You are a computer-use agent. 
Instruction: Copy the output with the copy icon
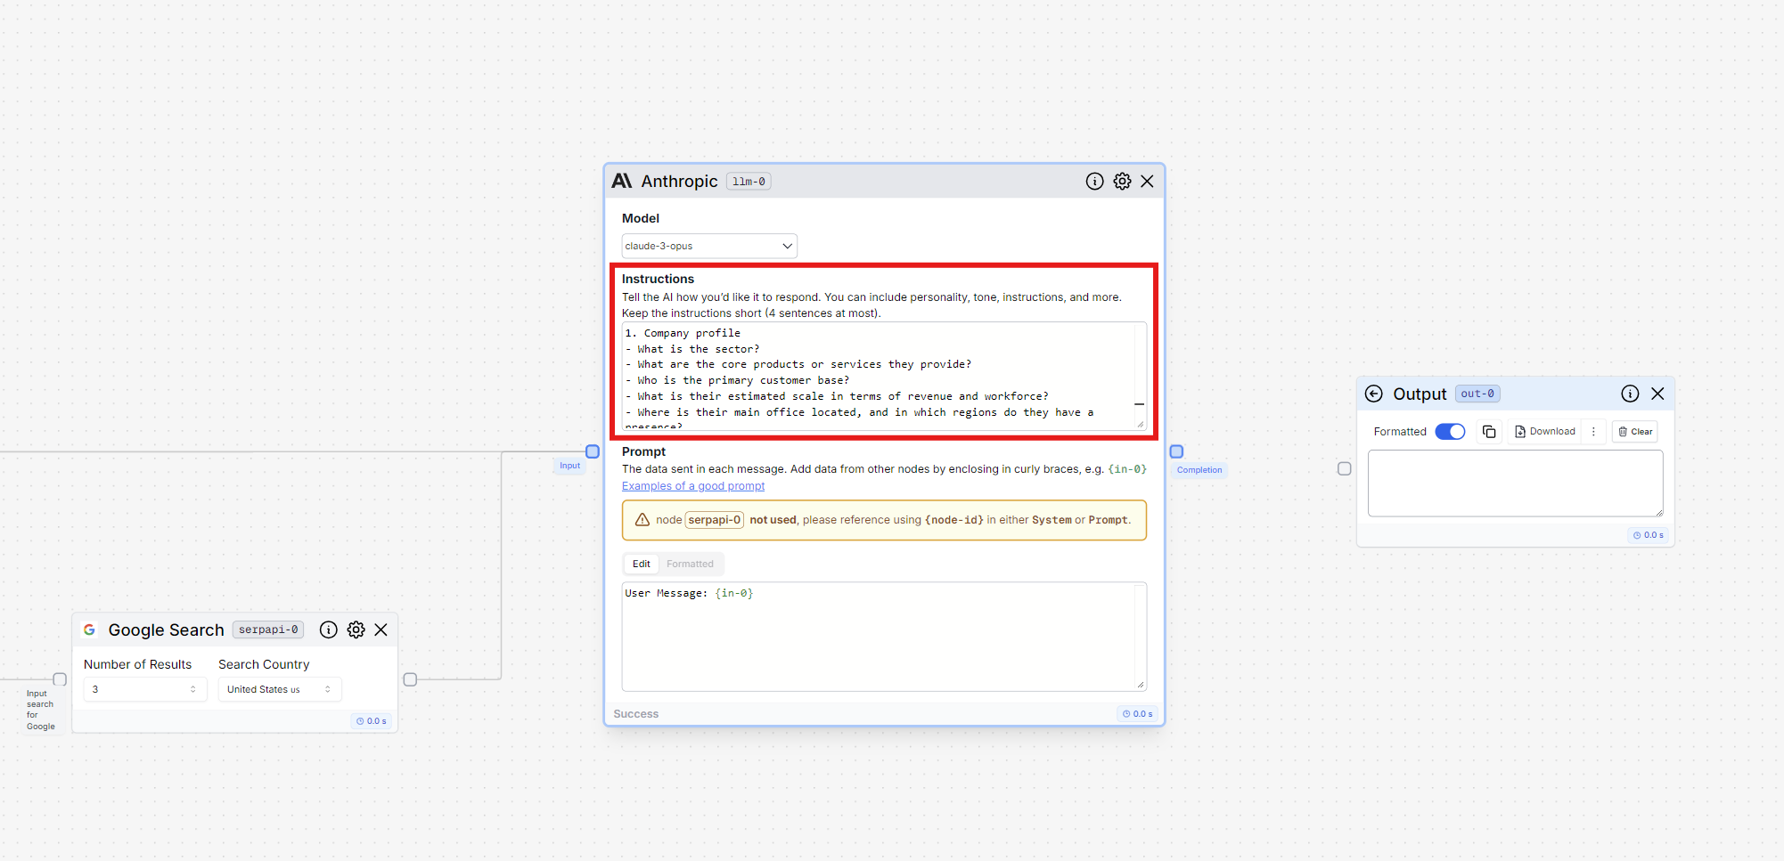pos(1489,432)
